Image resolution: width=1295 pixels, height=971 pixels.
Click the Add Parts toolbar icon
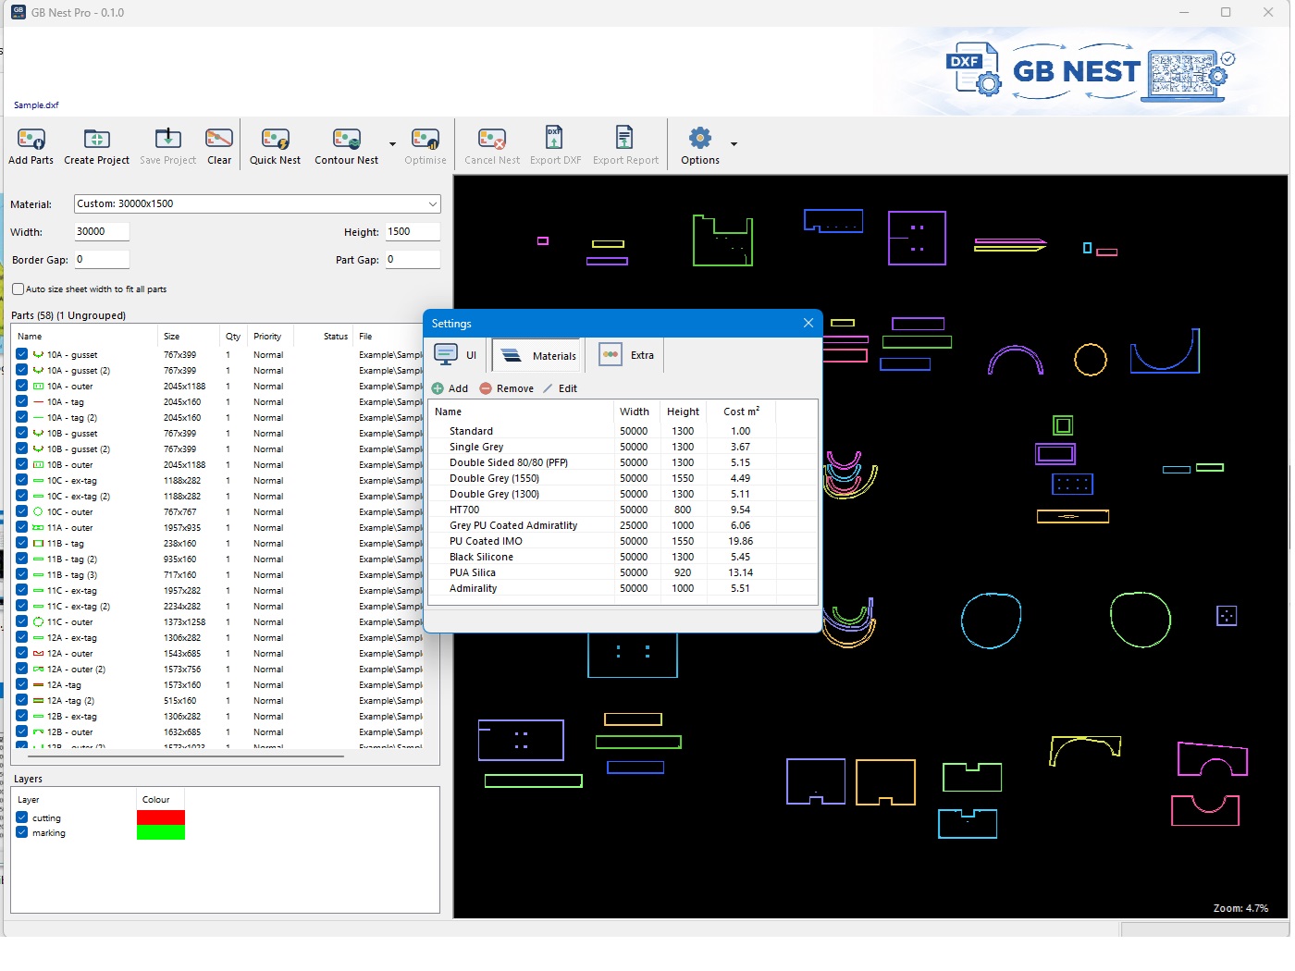coord(31,140)
